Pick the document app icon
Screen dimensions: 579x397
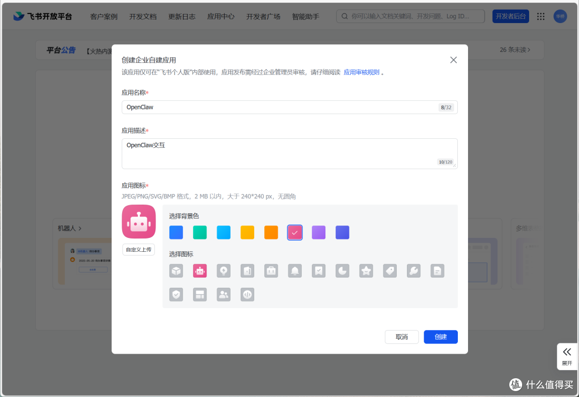coord(437,271)
